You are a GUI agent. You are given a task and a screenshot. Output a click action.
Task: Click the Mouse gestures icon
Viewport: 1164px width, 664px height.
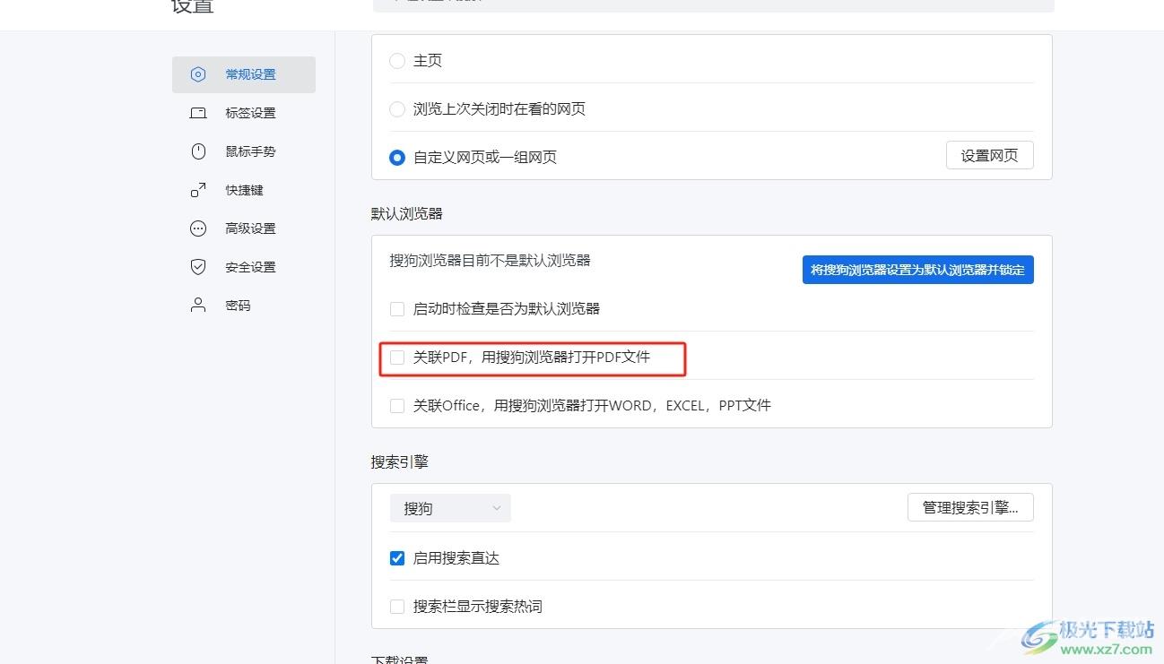[198, 151]
